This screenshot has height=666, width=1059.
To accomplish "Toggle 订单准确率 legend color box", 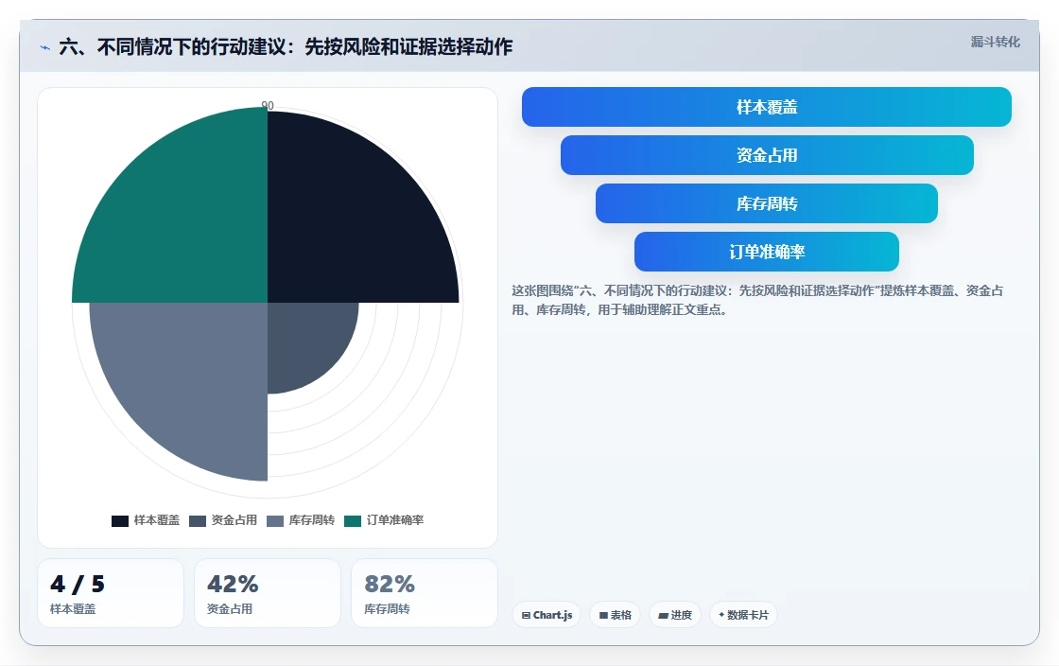I will click(x=353, y=520).
